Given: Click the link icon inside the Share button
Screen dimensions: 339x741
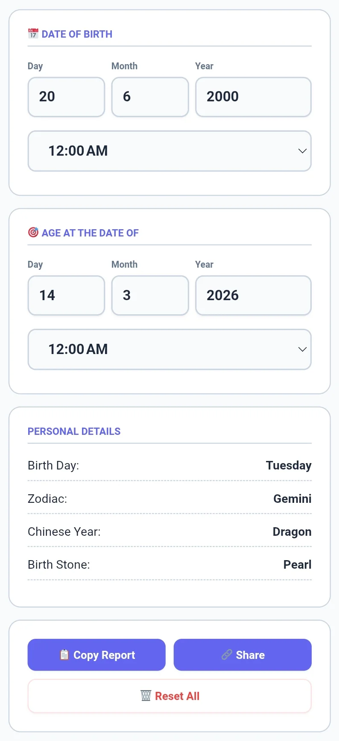Looking at the screenshot, I should click(x=227, y=655).
